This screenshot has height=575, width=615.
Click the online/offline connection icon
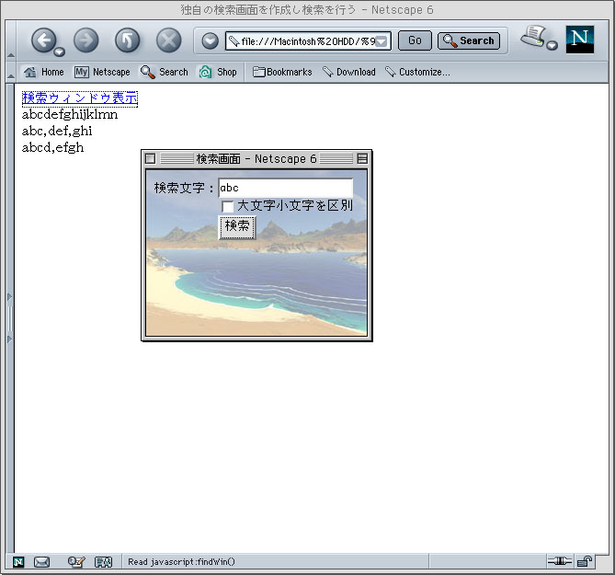coord(560,561)
